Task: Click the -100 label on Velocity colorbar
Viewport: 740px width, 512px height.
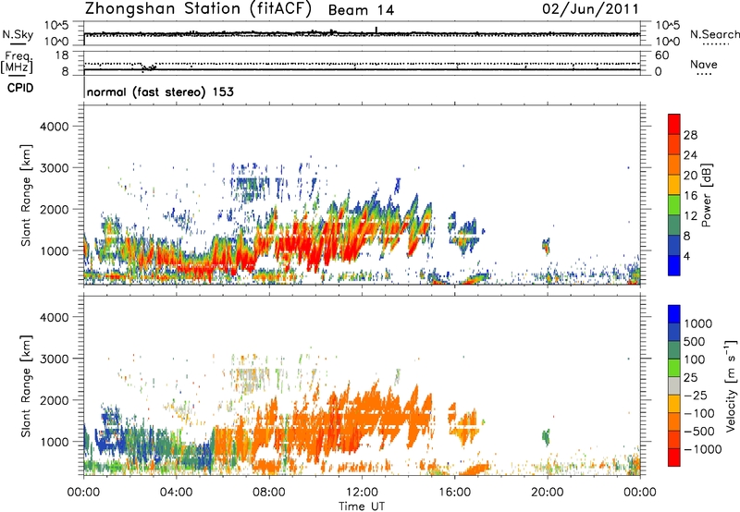Action: [x=699, y=413]
